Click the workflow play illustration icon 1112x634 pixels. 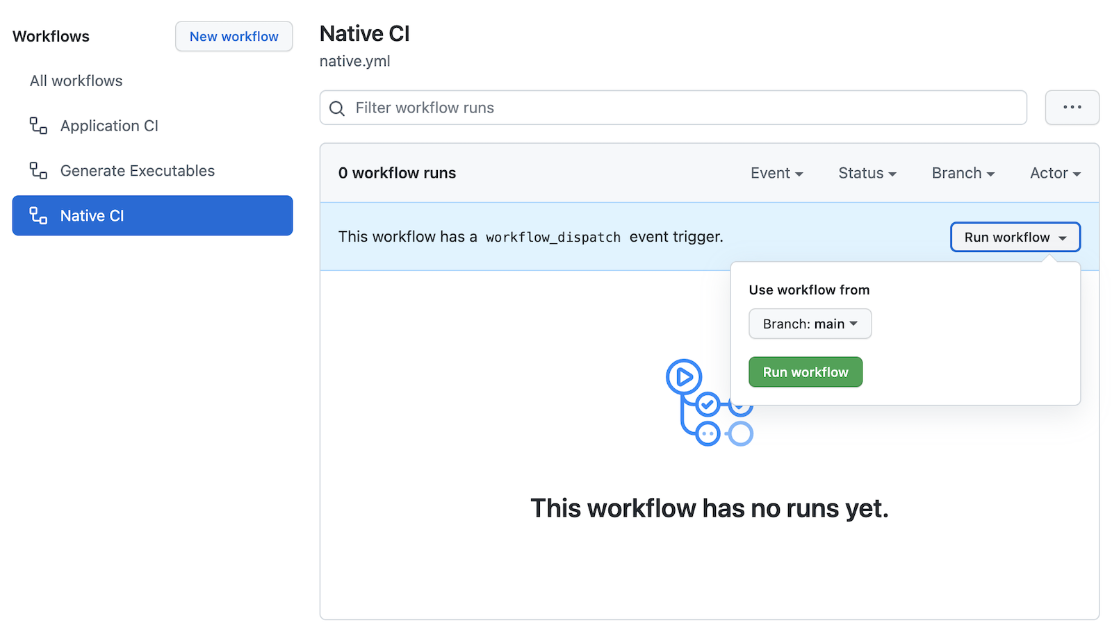[684, 377]
